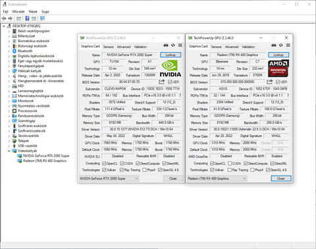Select the Számítógép tree item
The image size is (316, 249).
pos(26,121)
